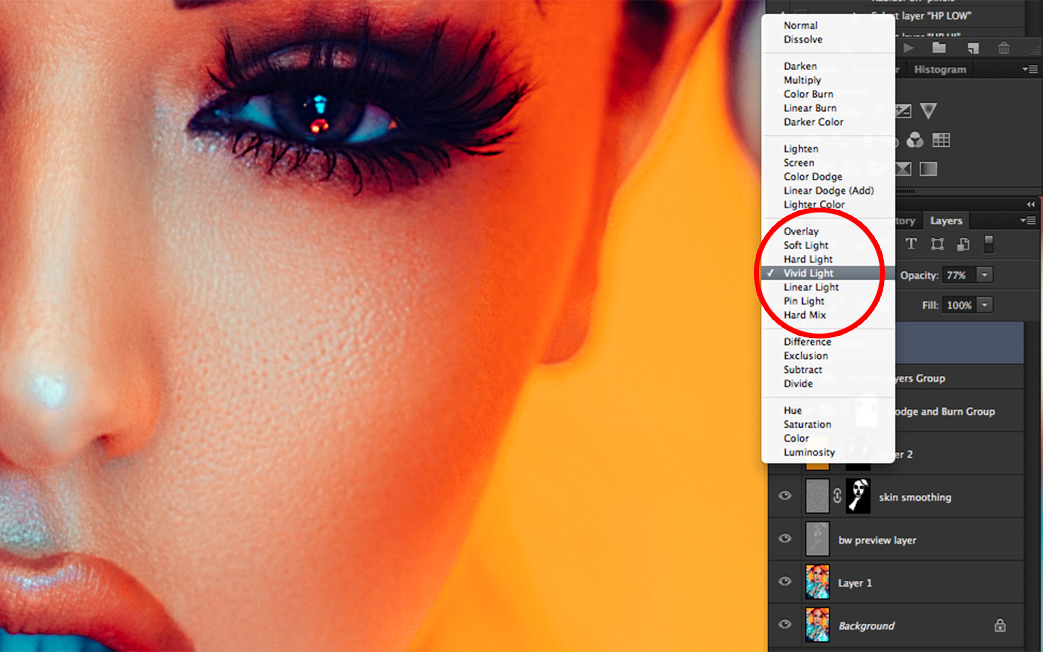The height and width of the screenshot is (652, 1043).
Task: Filter layers by type (T icon)
Action: (911, 244)
